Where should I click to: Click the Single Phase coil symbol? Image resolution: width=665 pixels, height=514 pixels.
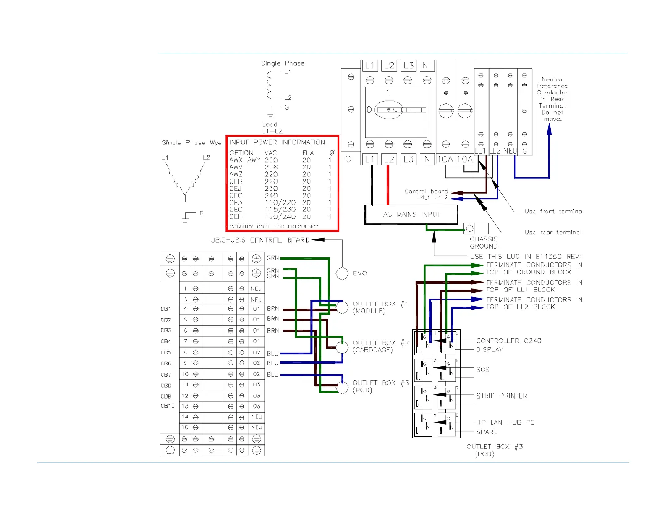click(x=274, y=85)
